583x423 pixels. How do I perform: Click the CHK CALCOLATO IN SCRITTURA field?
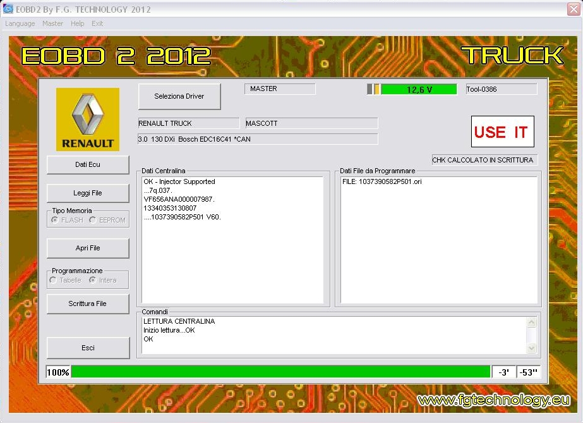pyautogui.click(x=484, y=160)
